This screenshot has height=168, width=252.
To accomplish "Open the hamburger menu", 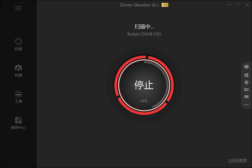I will coord(18,8).
